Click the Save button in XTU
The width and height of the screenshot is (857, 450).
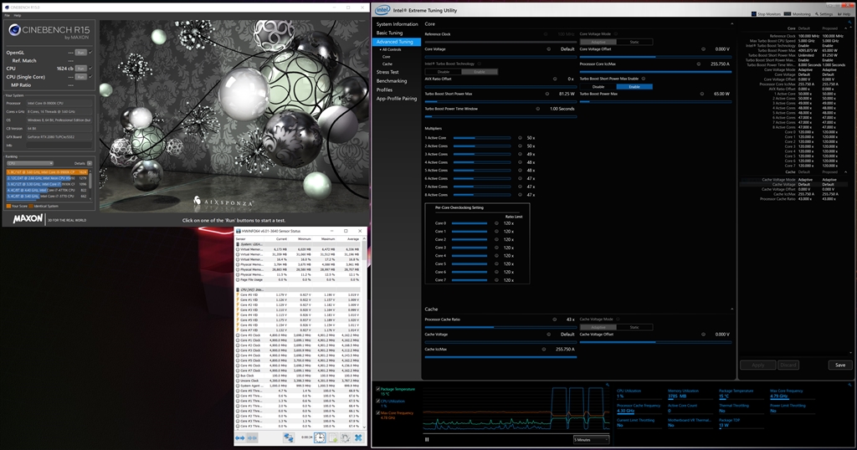pyautogui.click(x=839, y=365)
